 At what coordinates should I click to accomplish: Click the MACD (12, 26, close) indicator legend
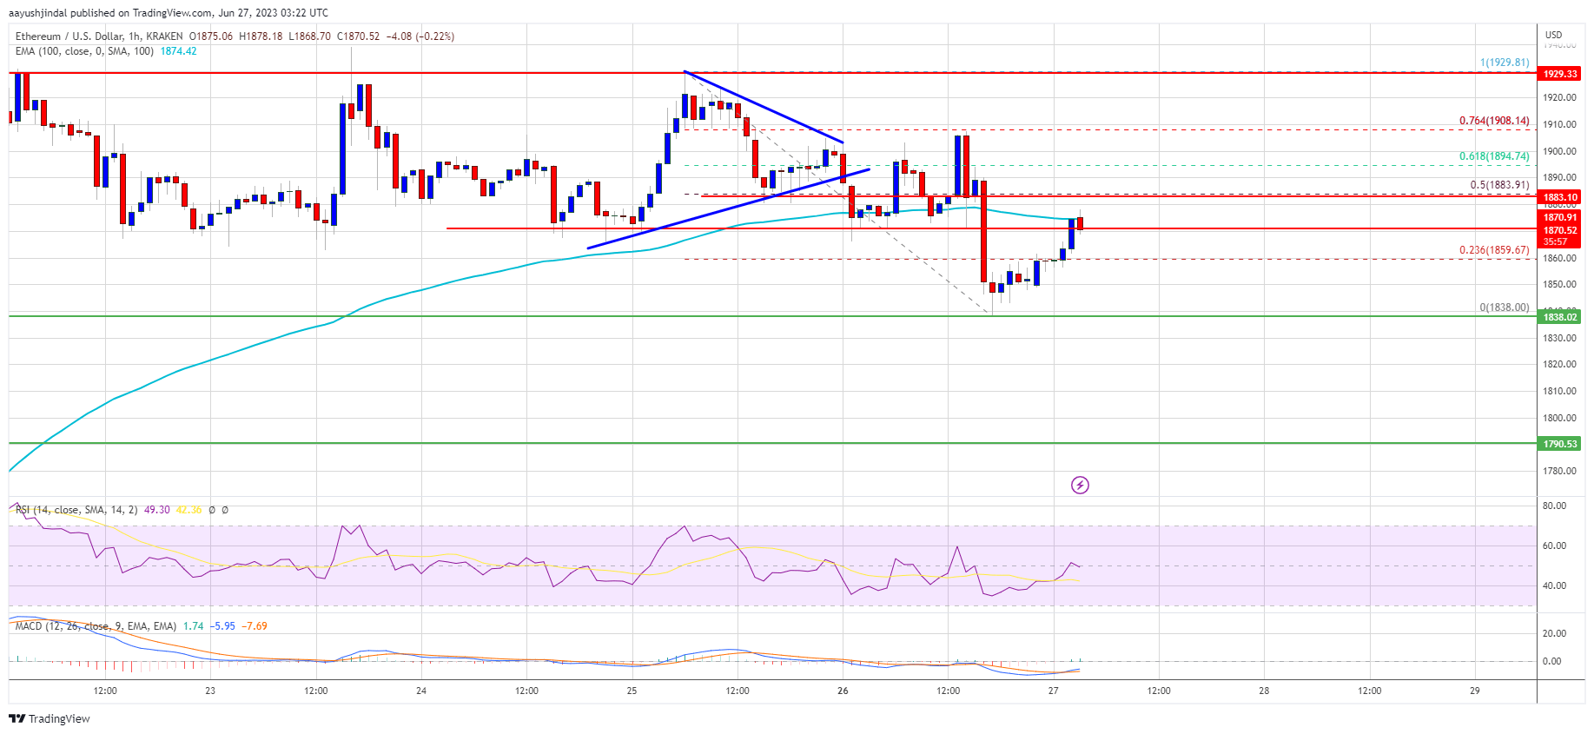[x=96, y=625]
